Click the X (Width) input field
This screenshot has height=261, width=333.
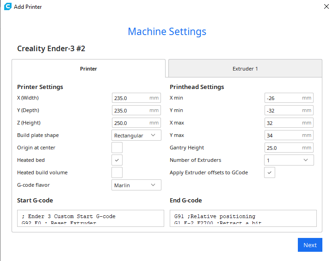130,98
